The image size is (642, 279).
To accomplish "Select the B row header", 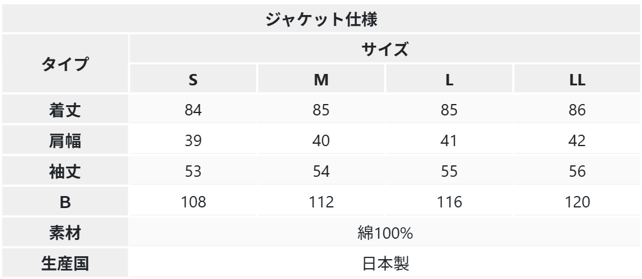I will (65, 203).
